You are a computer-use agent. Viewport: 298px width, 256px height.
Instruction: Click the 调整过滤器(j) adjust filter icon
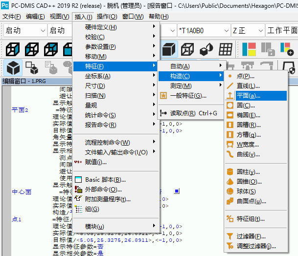point(230,246)
